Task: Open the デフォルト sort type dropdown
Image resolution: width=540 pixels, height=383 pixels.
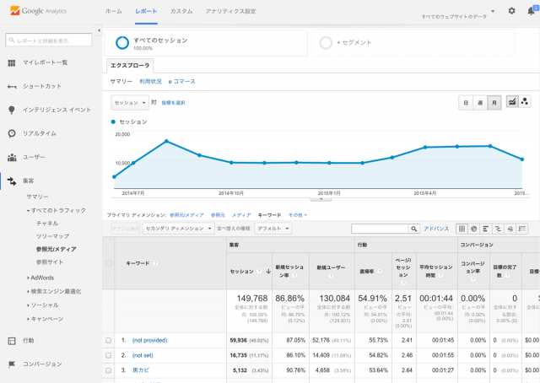Action: point(273,229)
